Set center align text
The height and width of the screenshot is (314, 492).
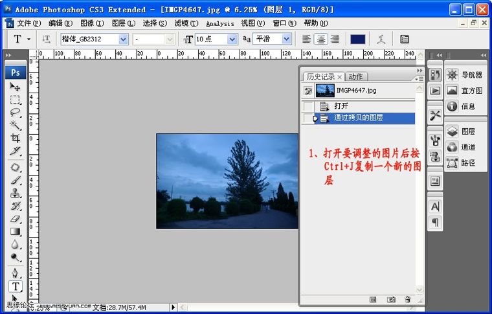pos(320,39)
